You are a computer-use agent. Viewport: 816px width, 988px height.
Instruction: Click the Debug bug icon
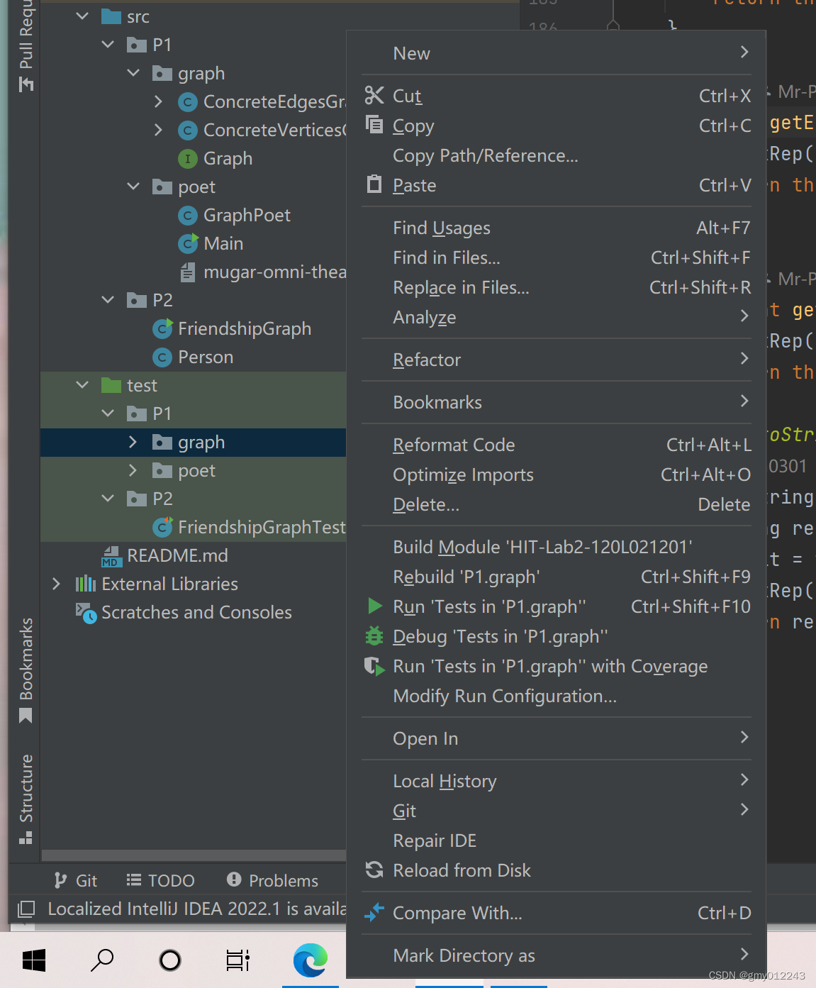click(374, 635)
